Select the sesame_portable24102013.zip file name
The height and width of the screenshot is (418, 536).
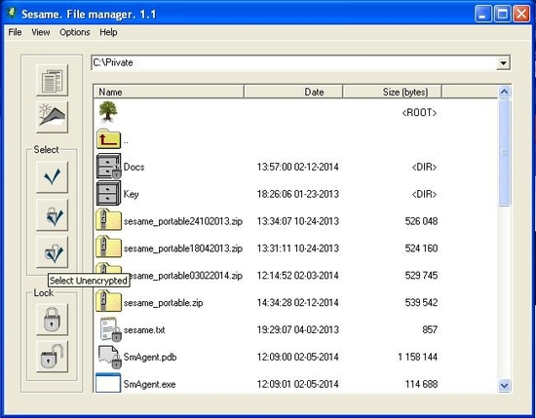[x=183, y=221]
